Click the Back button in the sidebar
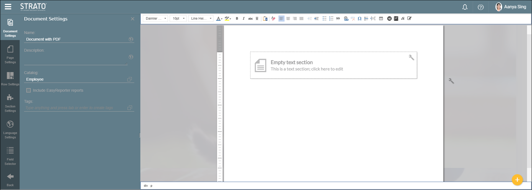 pyautogui.click(x=10, y=179)
